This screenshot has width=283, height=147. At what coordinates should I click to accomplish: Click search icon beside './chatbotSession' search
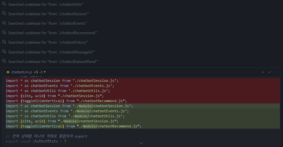4,14
